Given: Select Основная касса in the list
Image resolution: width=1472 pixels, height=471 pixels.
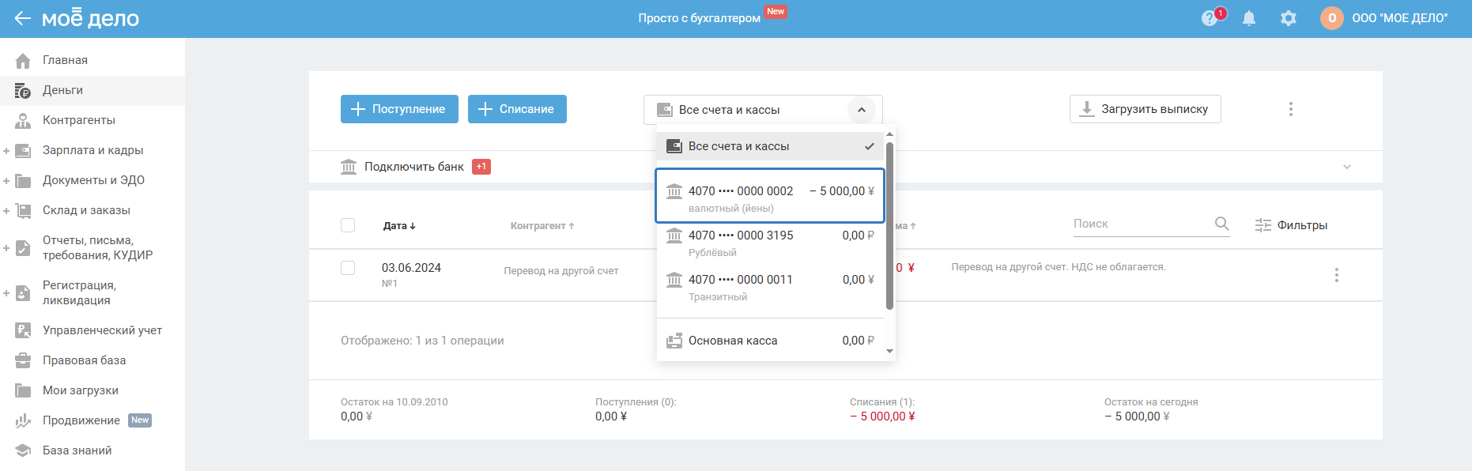Looking at the screenshot, I should click(x=771, y=341).
